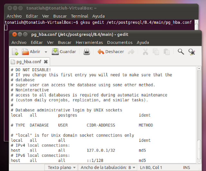The height and width of the screenshot is (171, 206).
Task: Click the terminal window scrollbar
Action: tap(196, 25)
